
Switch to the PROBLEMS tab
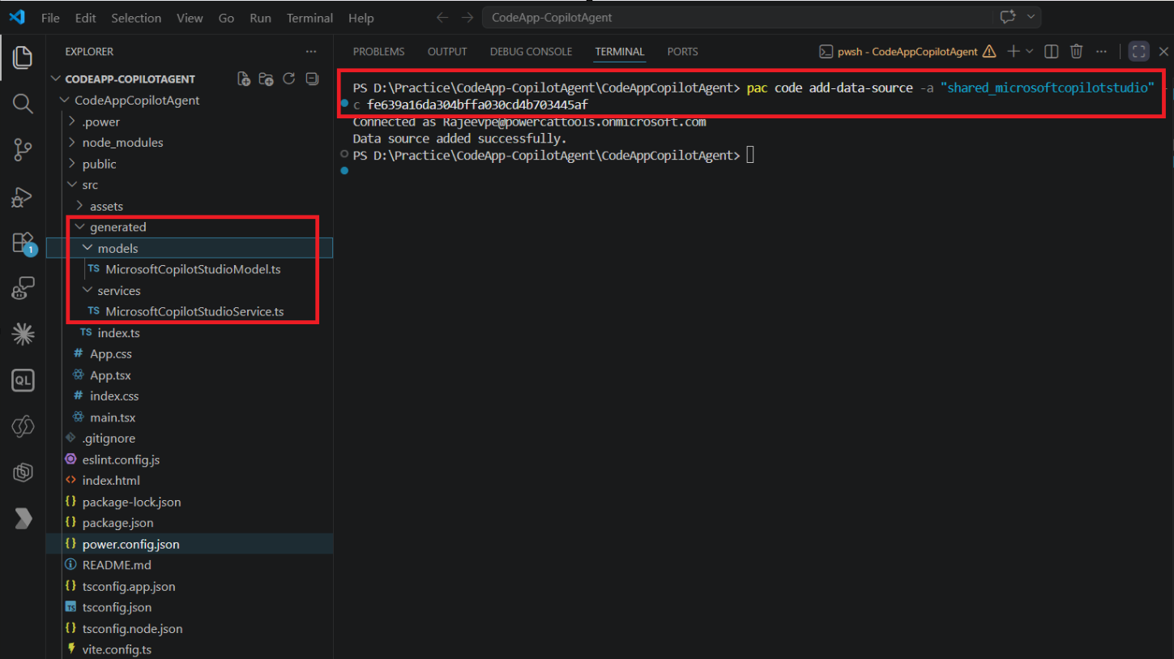378,52
